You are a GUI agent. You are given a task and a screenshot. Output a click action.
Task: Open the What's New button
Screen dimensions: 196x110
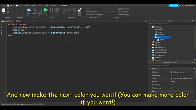coord(174,5)
